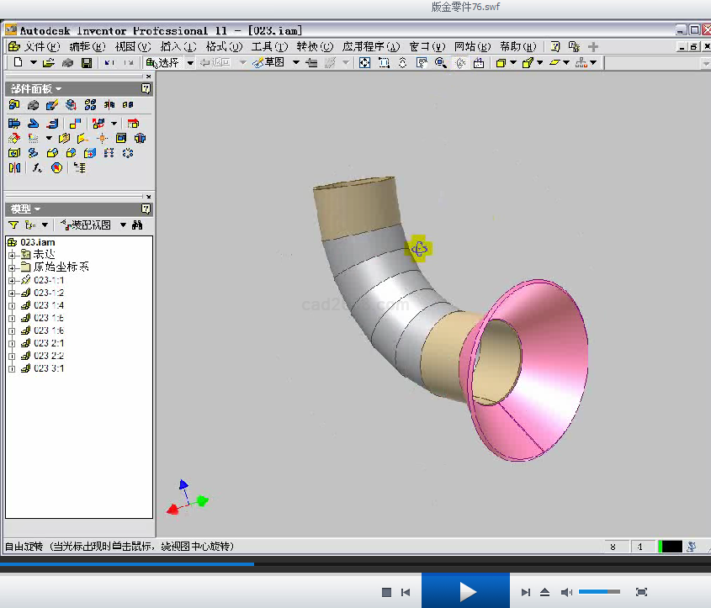Viewport: 711px width, 608px height.
Task: Select the Zoom Window tool
Action: 384,63
